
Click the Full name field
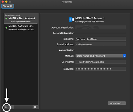pyautogui.click(x=101, y=39)
